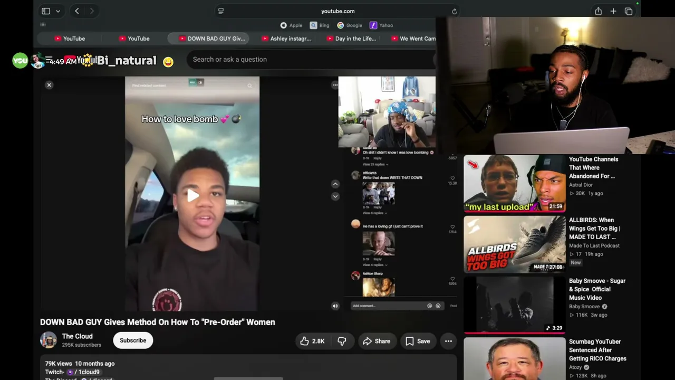Open a new tab with the plus icon
The image size is (675, 380).
click(x=613, y=11)
